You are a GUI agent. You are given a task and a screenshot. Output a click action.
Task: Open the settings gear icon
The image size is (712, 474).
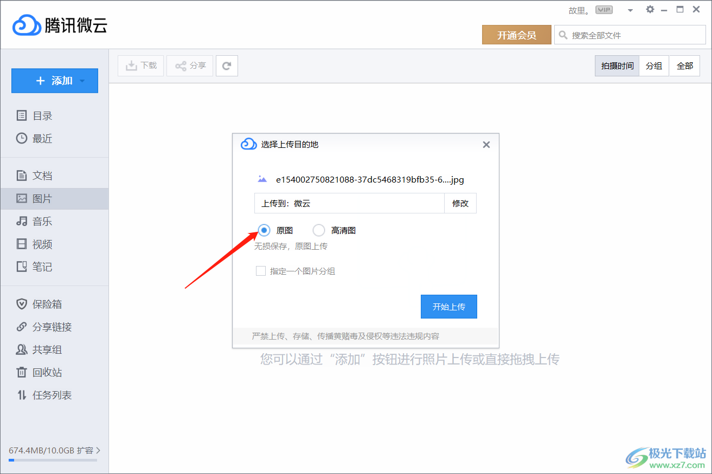(650, 10)
